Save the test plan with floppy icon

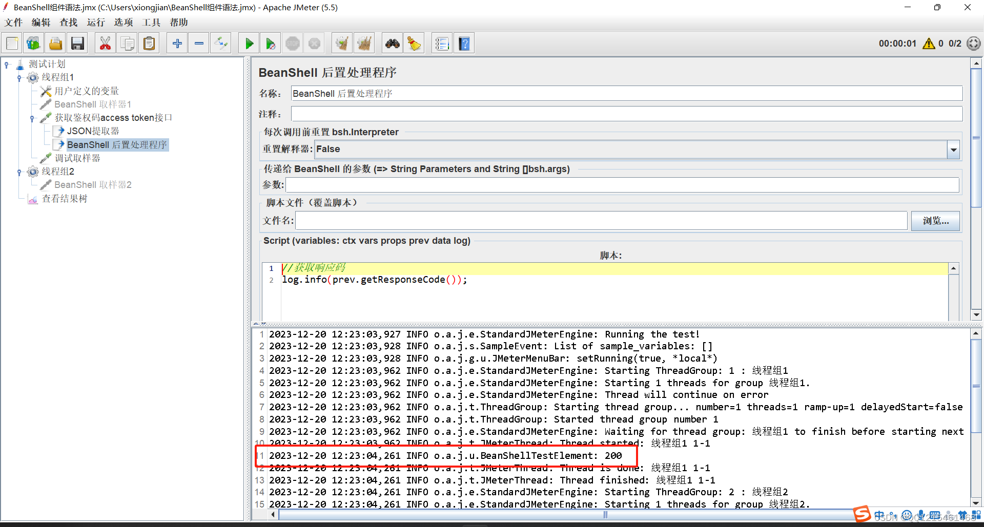pos(77,44)
